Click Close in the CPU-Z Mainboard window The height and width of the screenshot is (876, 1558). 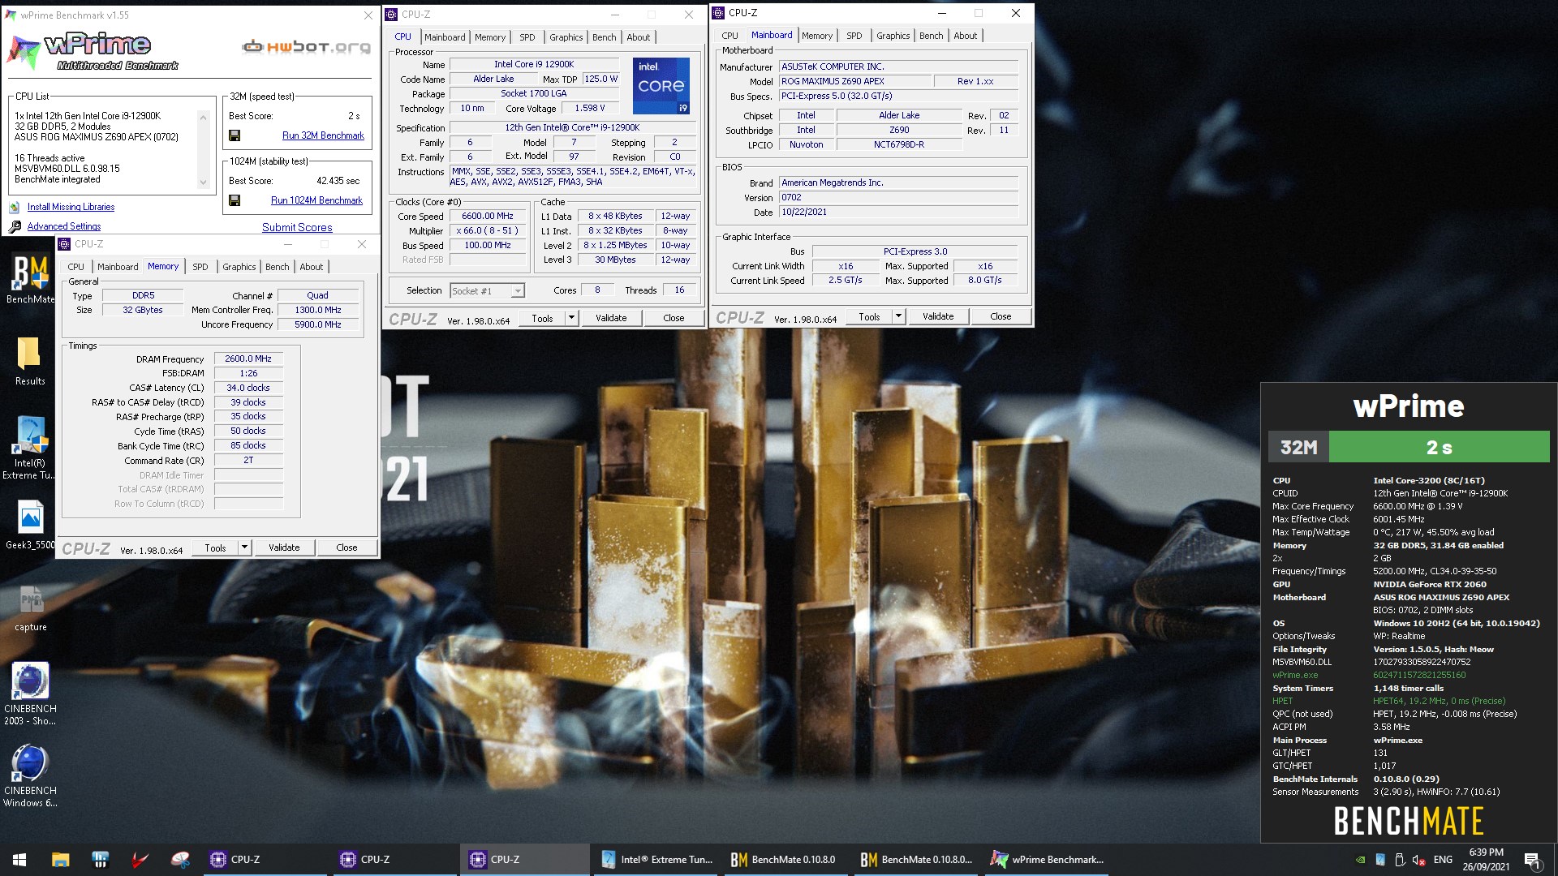point(1001,316)
